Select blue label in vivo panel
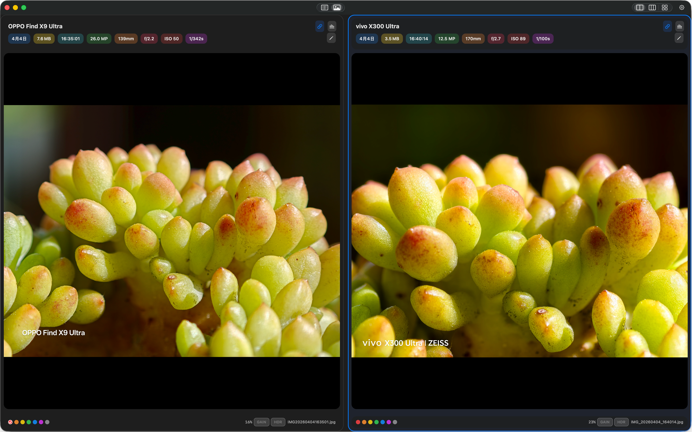 coord(382,422)
